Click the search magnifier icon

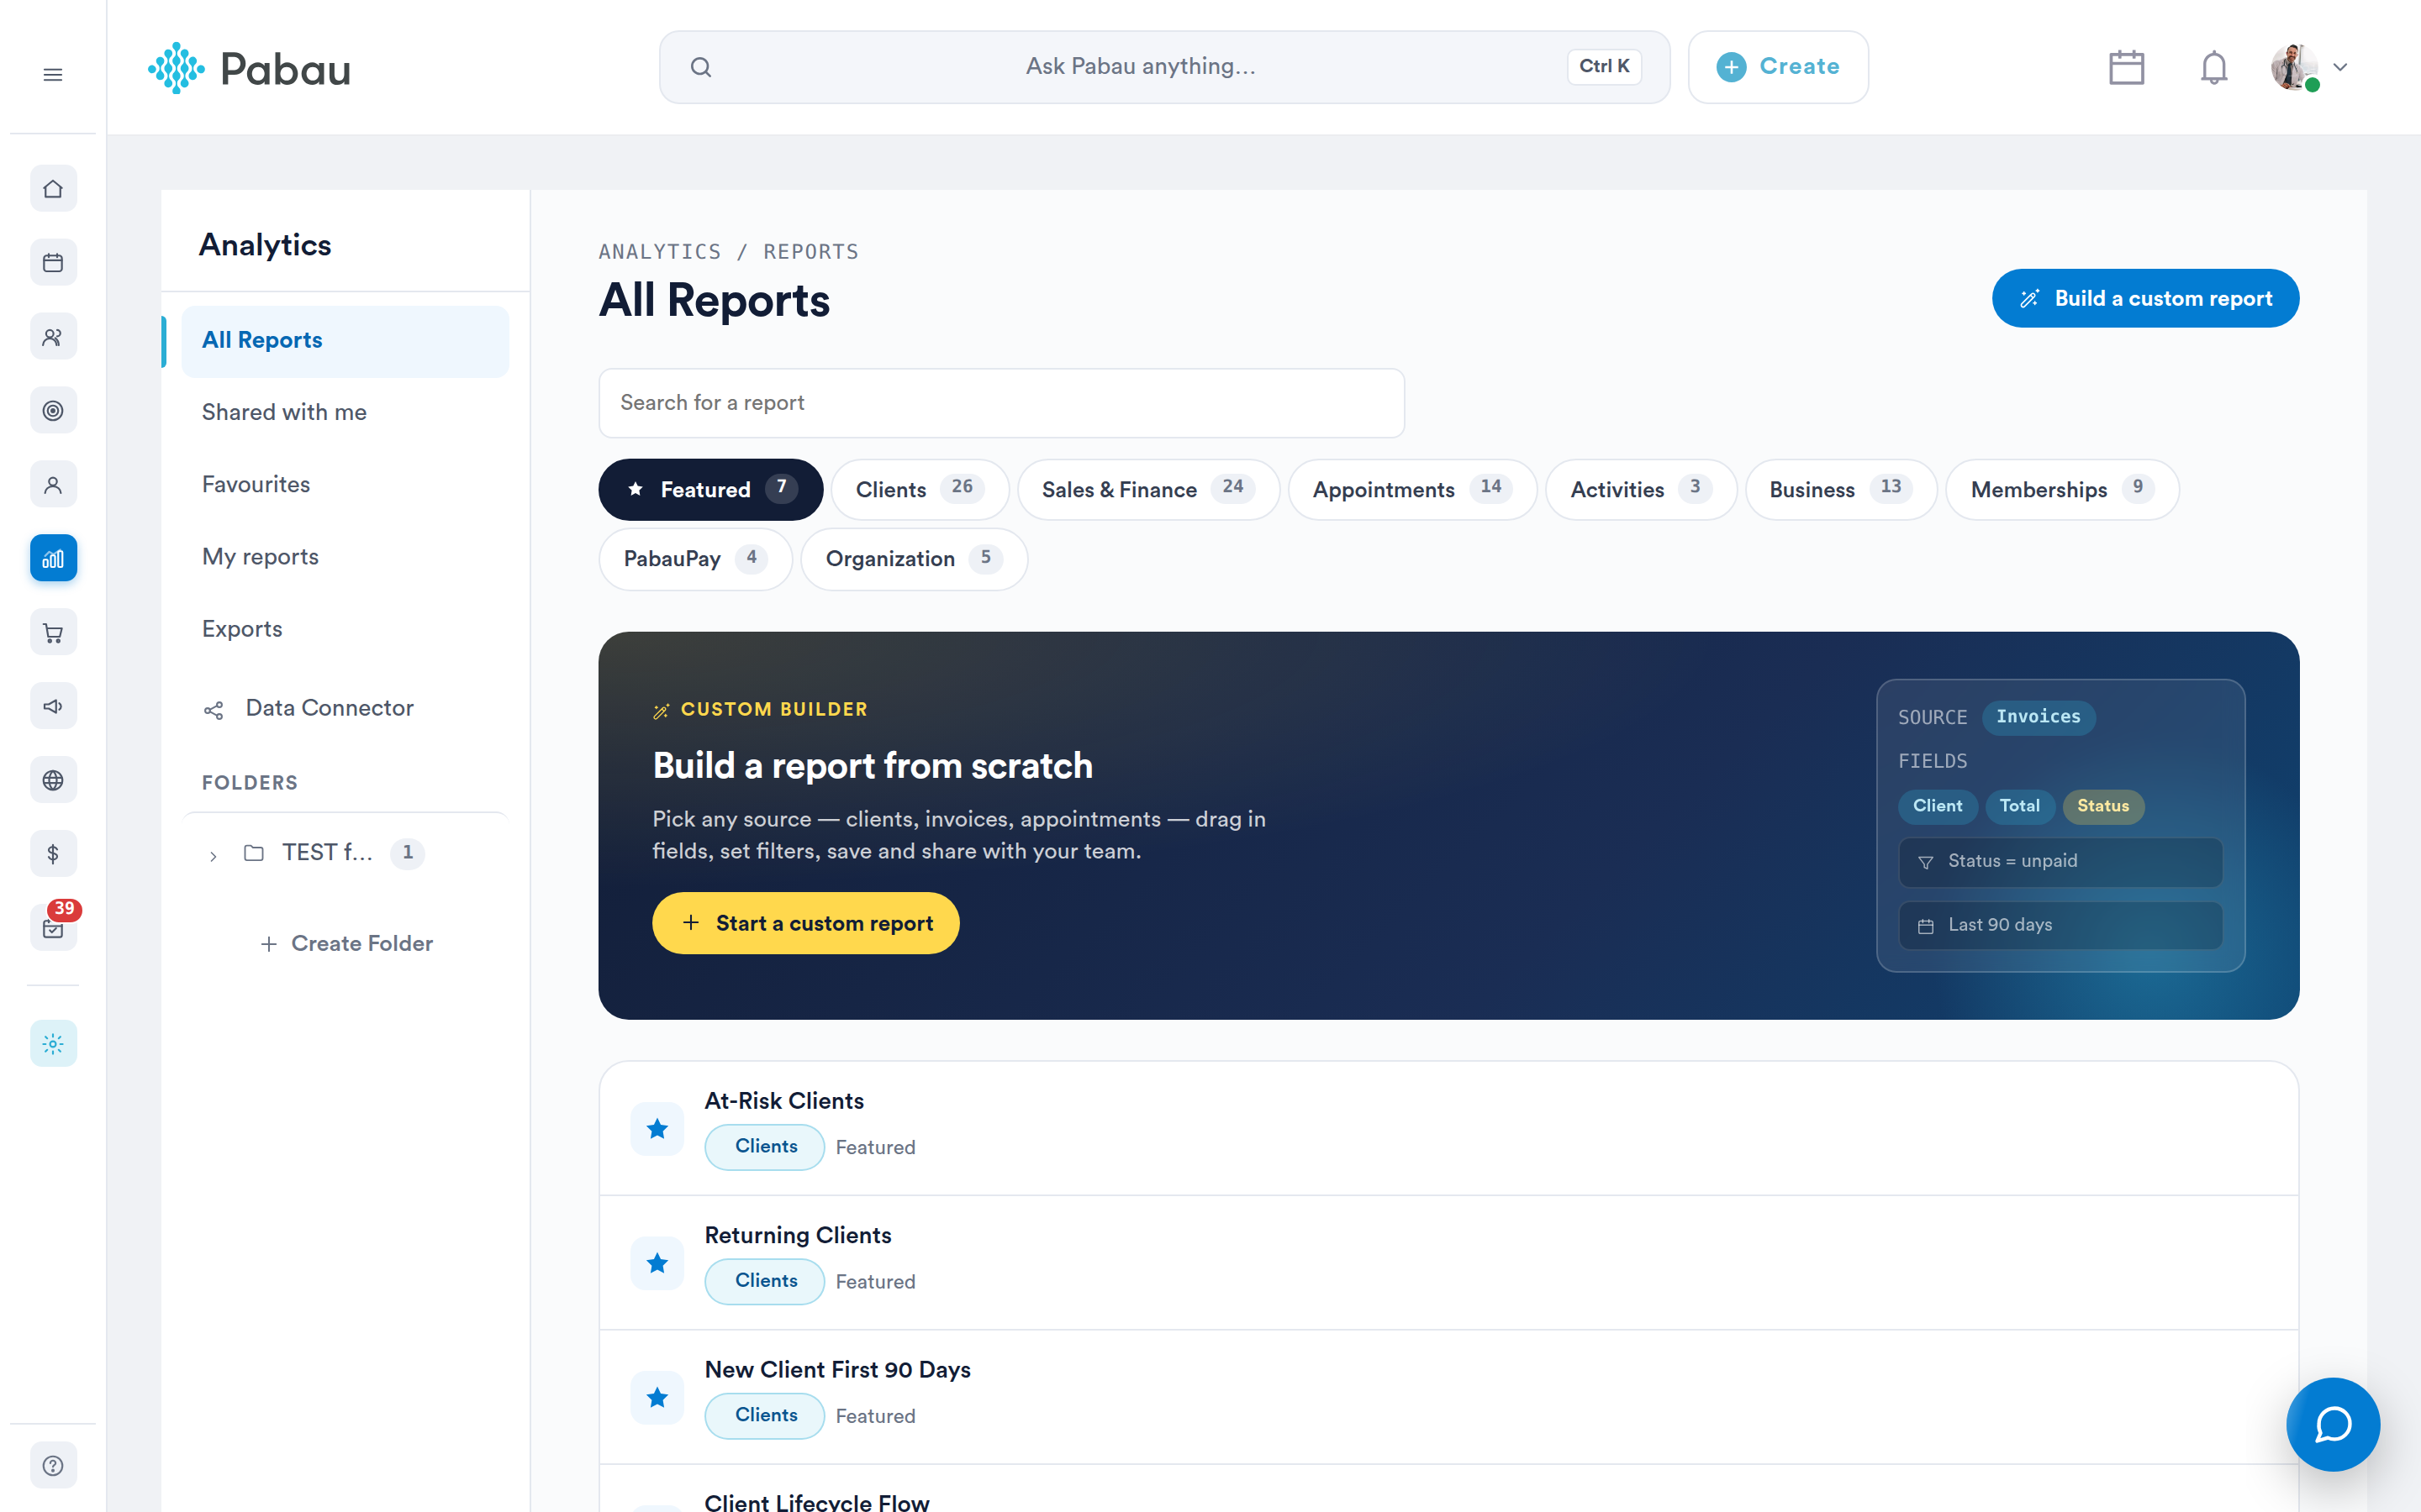coord(701,67)
